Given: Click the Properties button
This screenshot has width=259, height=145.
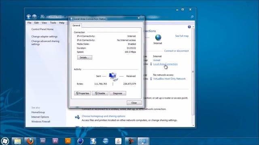Looking at the screenshot, I should click(x=83, y=93).
